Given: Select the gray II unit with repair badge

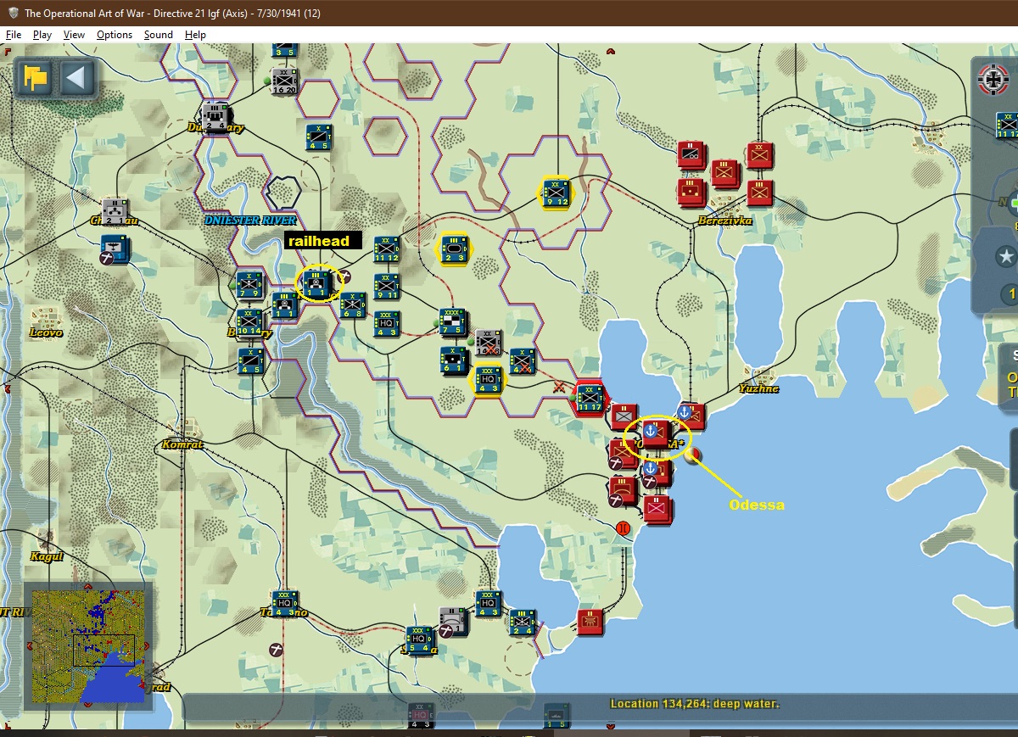Looking at the screenshot, I should [454, 622].
